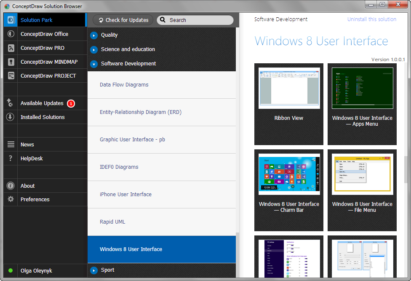Open the News section
411x281 pixels.
pos(45,144)
